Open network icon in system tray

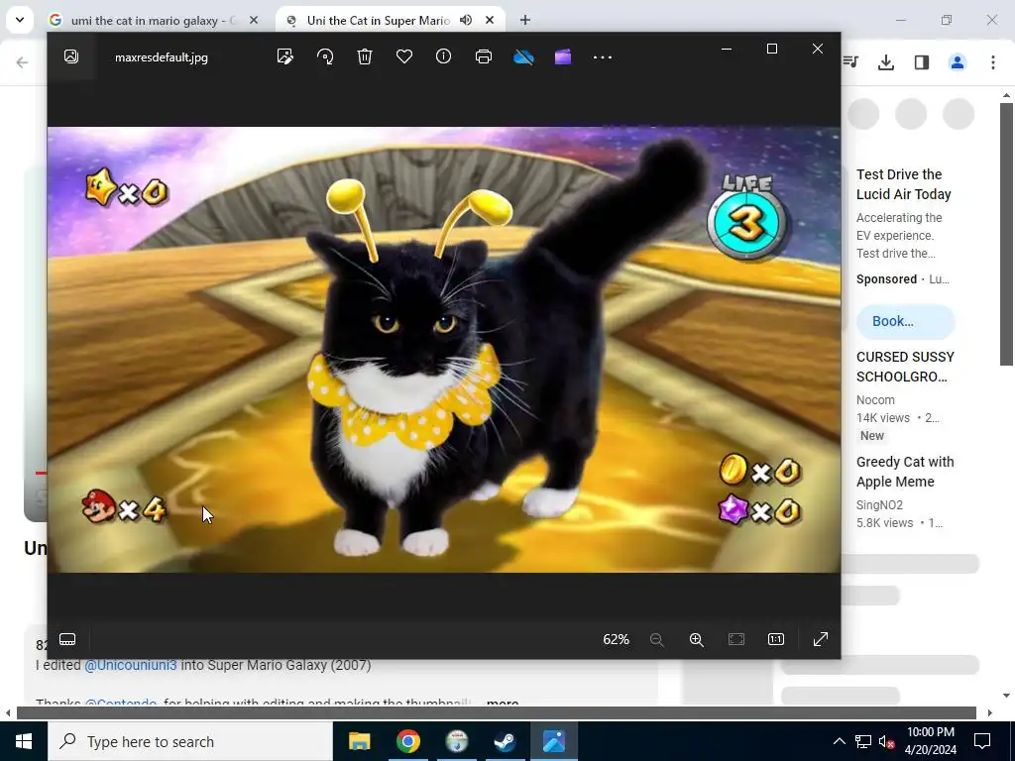[x=863, y=741]
